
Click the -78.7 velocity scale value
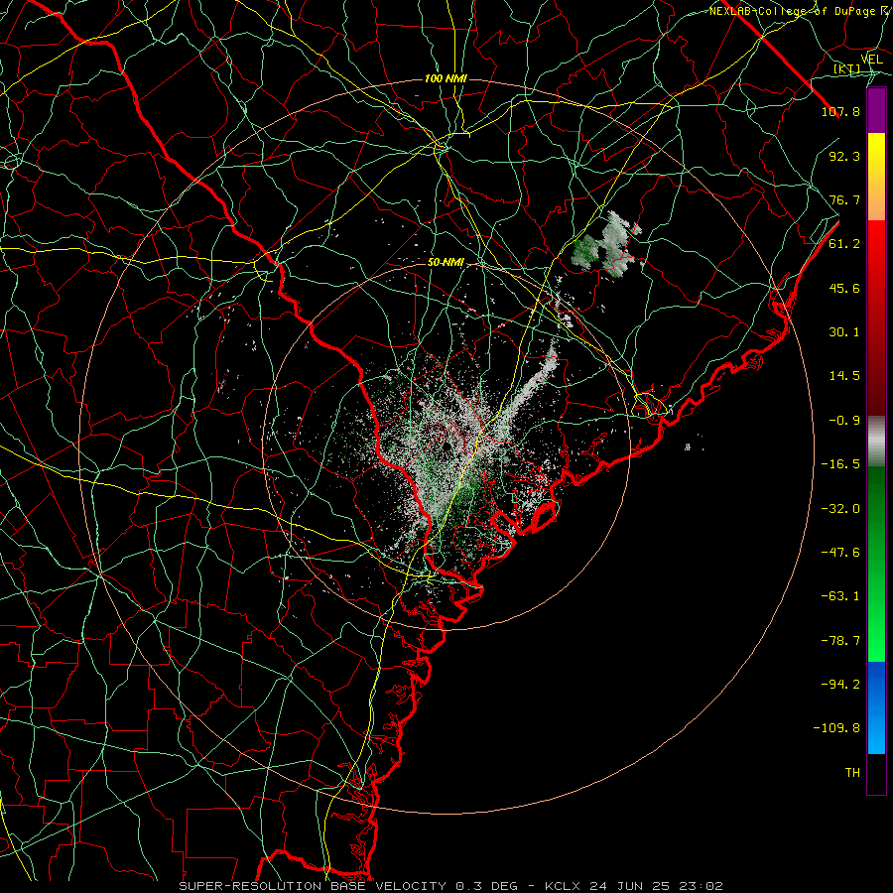[840, 641]
